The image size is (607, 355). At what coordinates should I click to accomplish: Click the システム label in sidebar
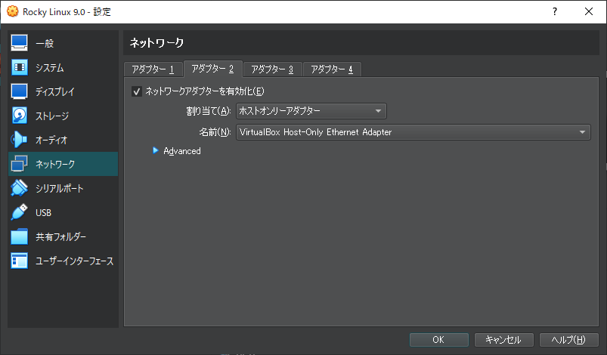50,68
